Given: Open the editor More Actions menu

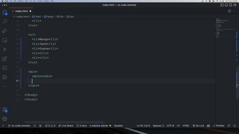Looking at the screenshot, I should (235, 11).
